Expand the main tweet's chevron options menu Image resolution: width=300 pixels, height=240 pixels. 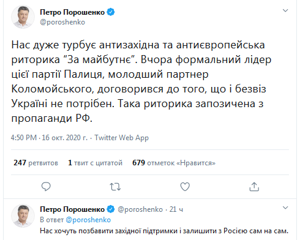point(285,10)
